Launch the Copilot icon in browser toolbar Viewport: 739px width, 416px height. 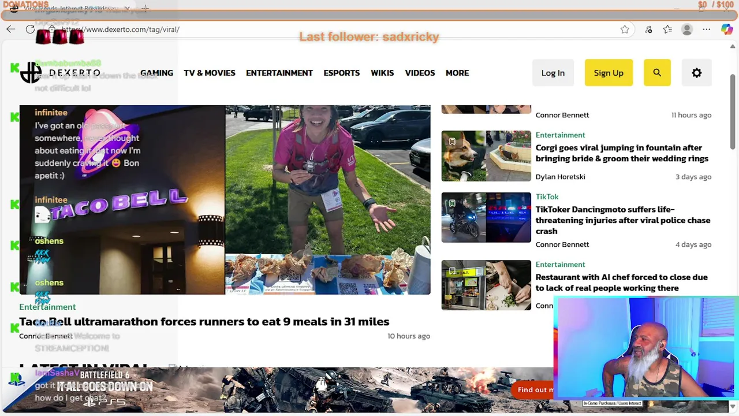tap(727, 29)
